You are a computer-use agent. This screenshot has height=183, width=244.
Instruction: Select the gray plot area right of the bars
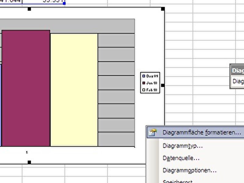pyautogui.click(x=116, y=91)
